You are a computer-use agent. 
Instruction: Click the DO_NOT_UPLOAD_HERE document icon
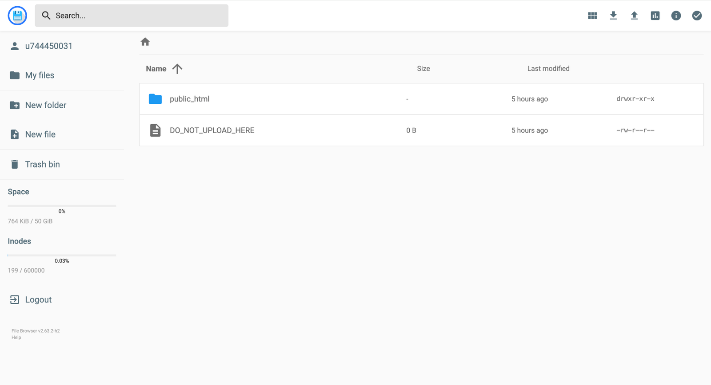click(155, 130)
